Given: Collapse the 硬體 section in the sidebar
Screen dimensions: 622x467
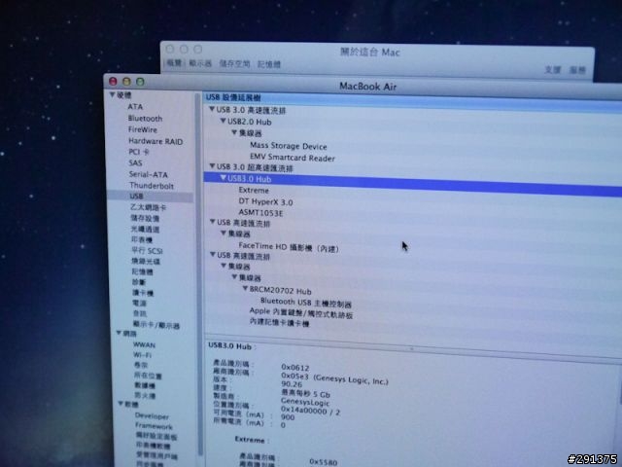Looking at the screenshot, I should [x=113, y=95].
